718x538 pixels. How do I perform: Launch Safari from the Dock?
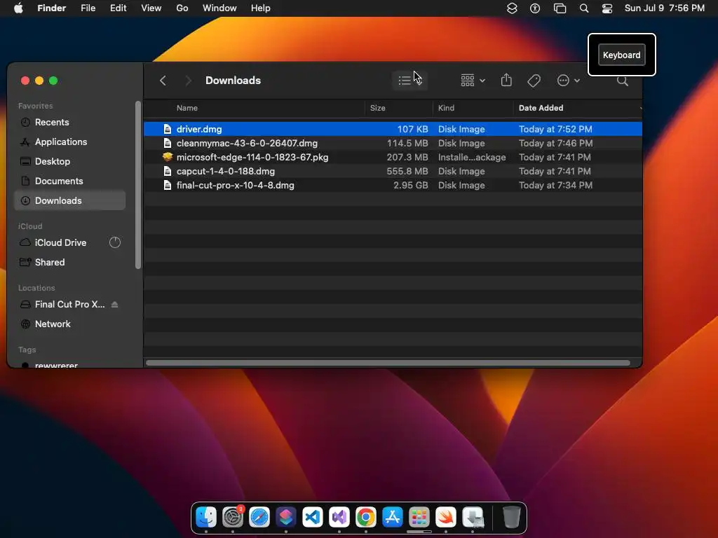259,518
